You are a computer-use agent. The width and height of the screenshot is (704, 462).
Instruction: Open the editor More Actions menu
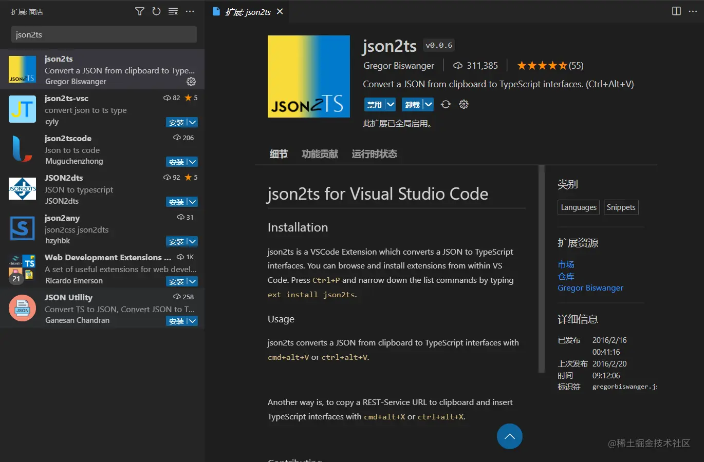tap(692, 11)
